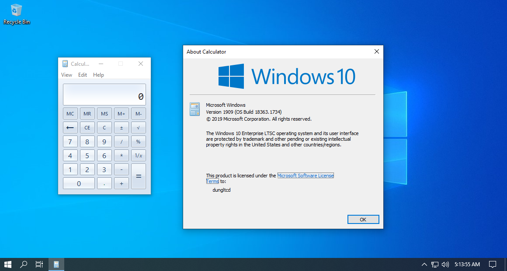Click the digit 4 button
The image size is (507, 271).
(70, 156)
